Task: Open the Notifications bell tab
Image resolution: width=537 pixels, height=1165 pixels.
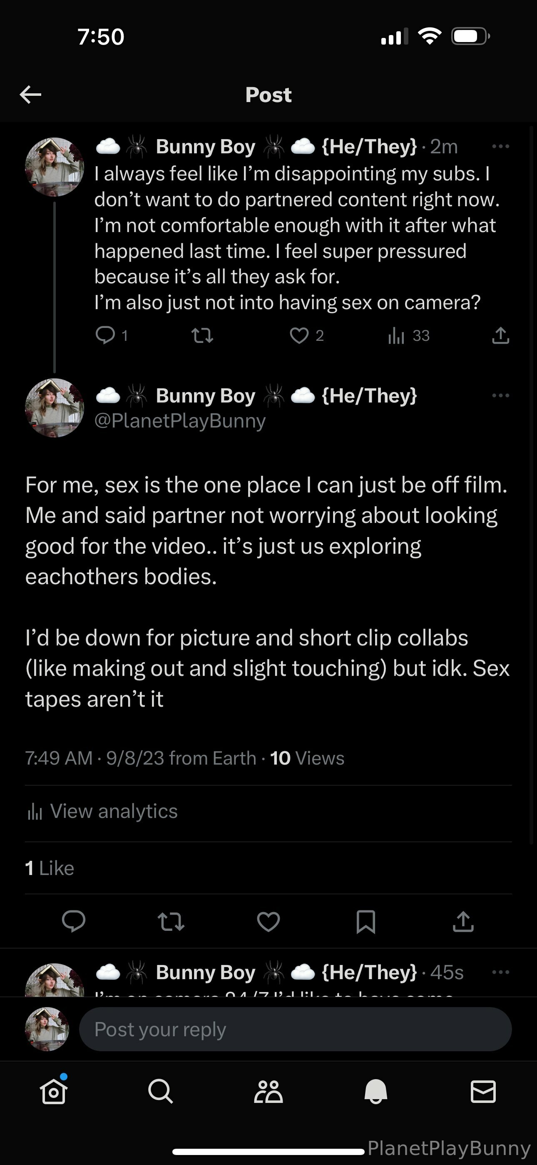Action: [375, 1092]
